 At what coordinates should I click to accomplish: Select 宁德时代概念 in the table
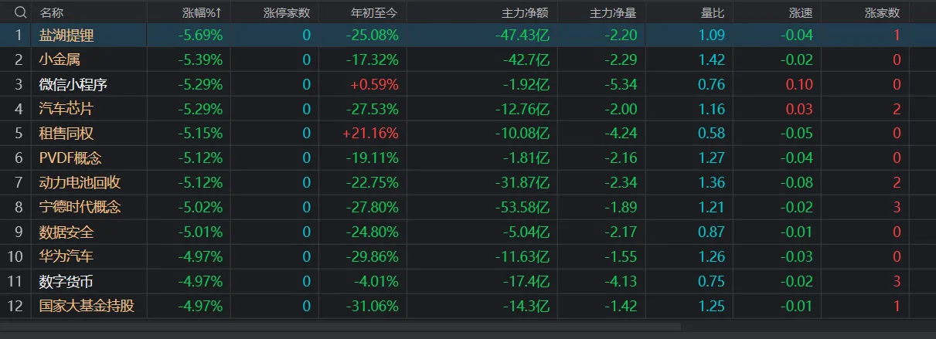[x=80, y=207]
